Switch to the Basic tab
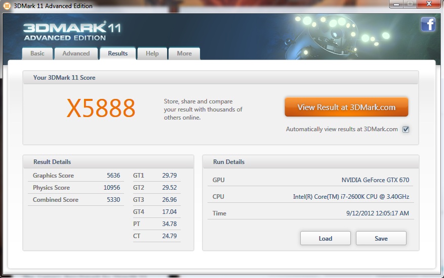Screen dimensions: 444x278 (37, 53)
